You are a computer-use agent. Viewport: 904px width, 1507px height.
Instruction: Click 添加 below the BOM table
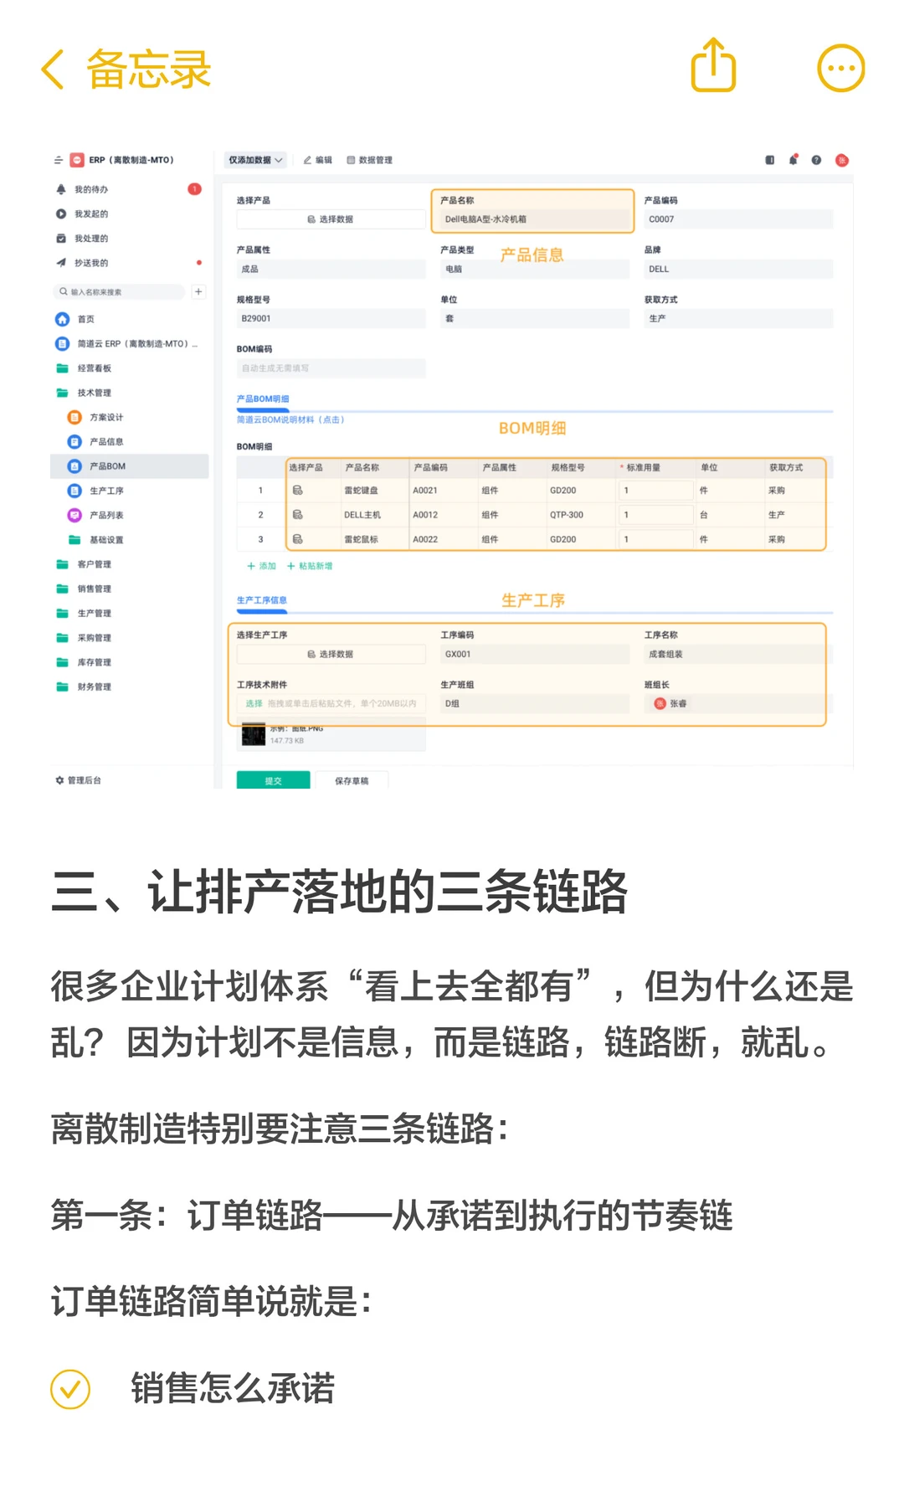click(261, 566)
